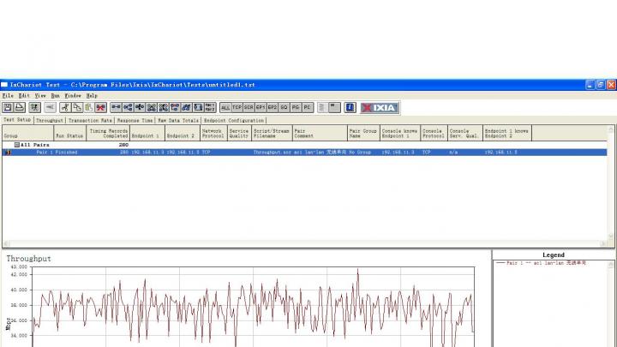Click the Pair 1 row icon
The height and width of the screenshot is (347, 617).
8,153
